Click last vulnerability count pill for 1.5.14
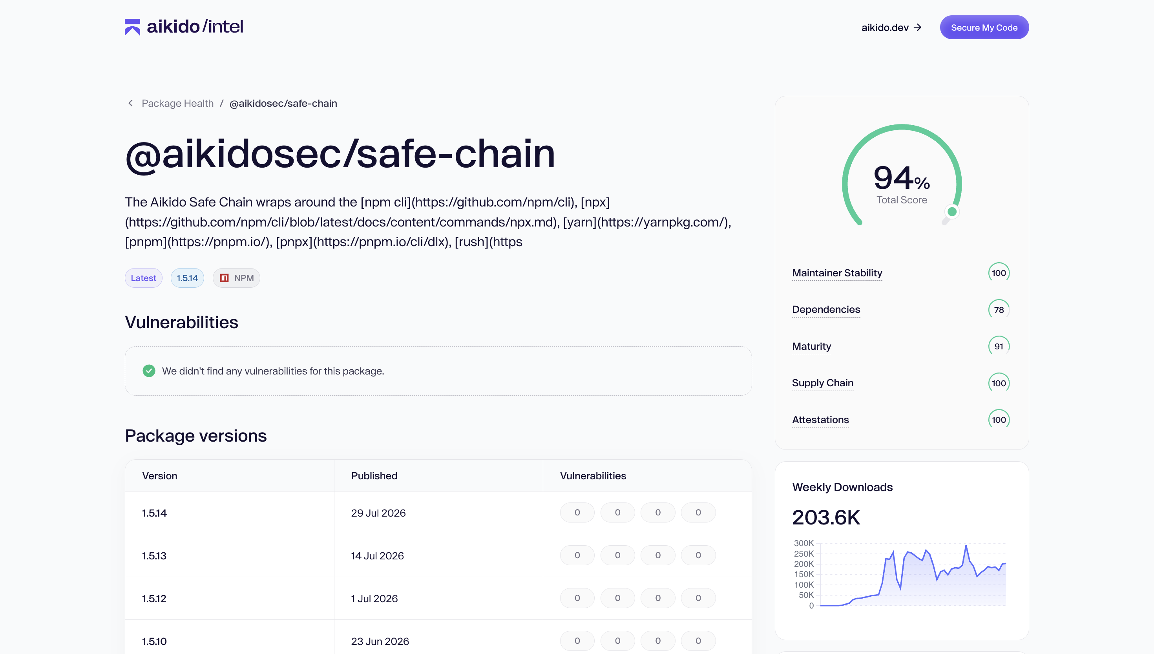Image resolution: width=1154 pixels, height=654 pixels. pos(698,513)
